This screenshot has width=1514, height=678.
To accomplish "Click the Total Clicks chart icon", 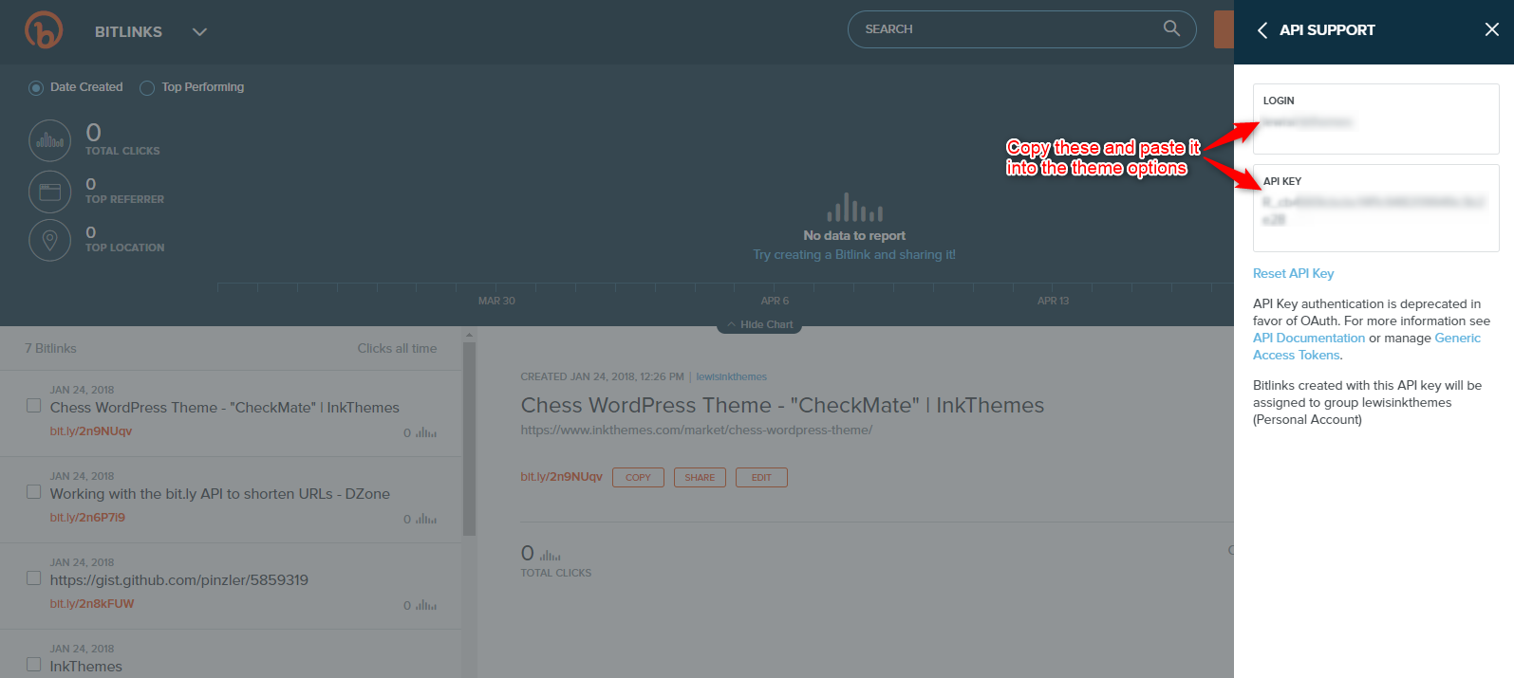I will click(x=50, y=141).
